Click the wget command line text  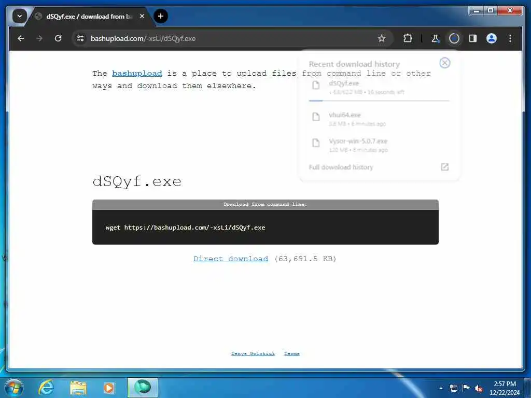pos(185,228)
